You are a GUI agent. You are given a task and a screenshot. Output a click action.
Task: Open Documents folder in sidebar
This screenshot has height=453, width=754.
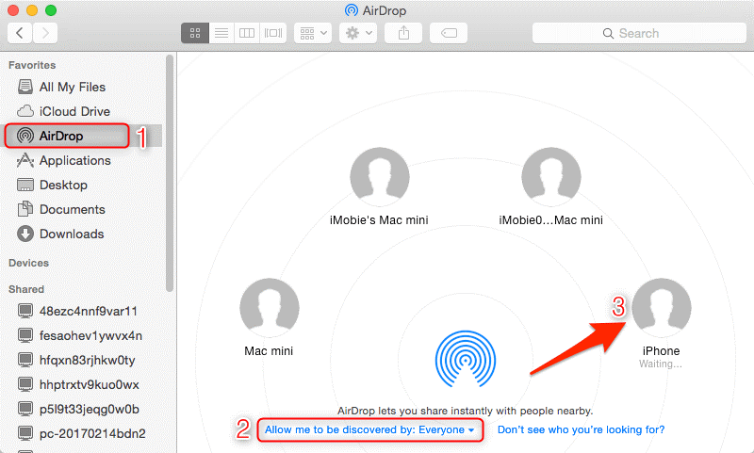tap(61, 209)
